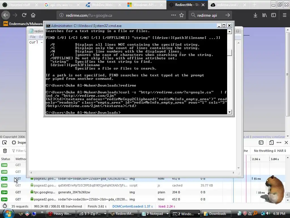Toggle network split console layout icon
This screenshot has width=290, height=218.
pos(261,142)
